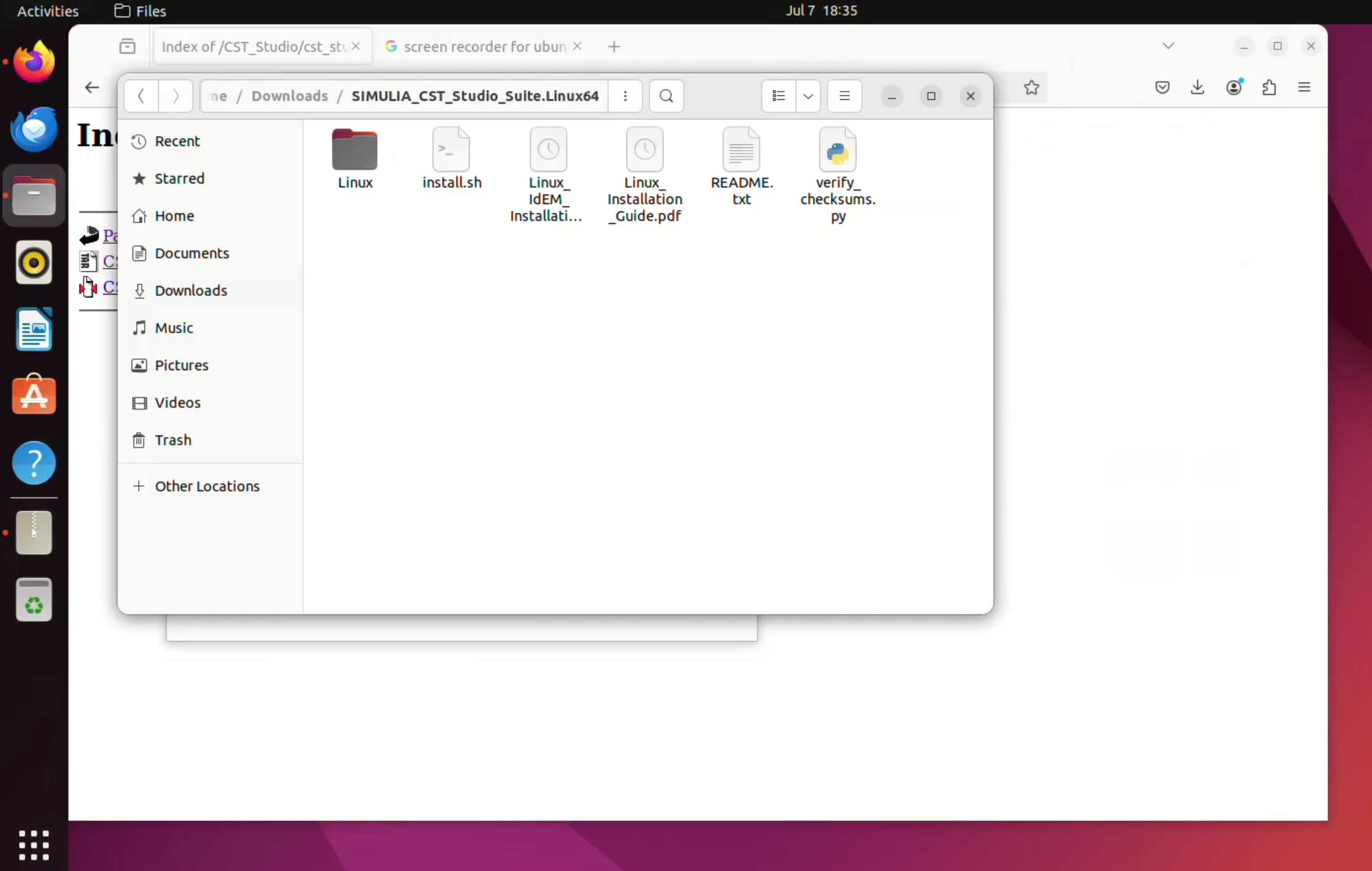Open Documents in the sidebar
The width and height of the screenshot is (1372, 871).
click(209, 253)
